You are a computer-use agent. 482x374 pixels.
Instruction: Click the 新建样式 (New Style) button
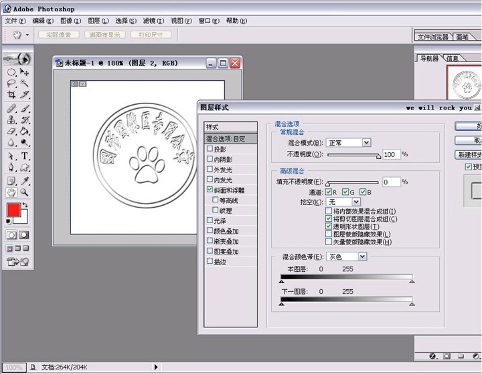[x=469, y=154]
